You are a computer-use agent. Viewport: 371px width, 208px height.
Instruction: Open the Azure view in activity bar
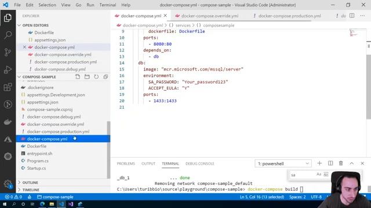click(x=8, y=139)
